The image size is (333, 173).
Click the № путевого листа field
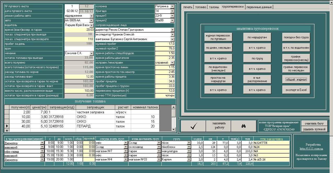[x=72, y=6]
